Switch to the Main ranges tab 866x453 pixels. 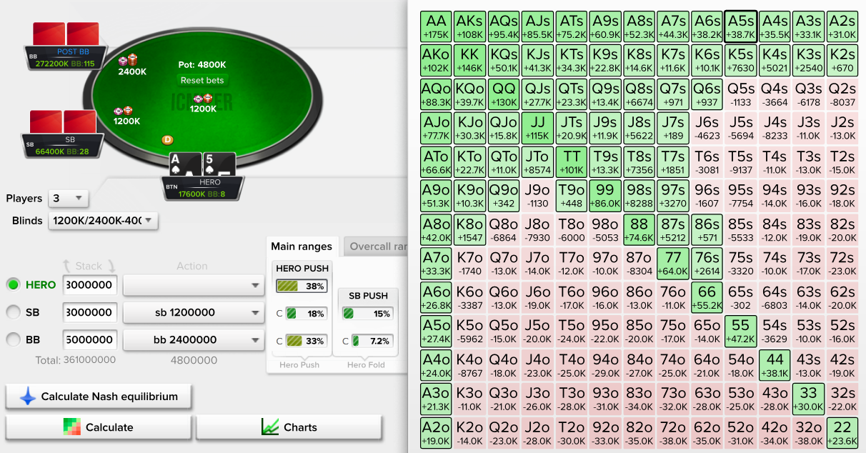[x=302, y=247]
